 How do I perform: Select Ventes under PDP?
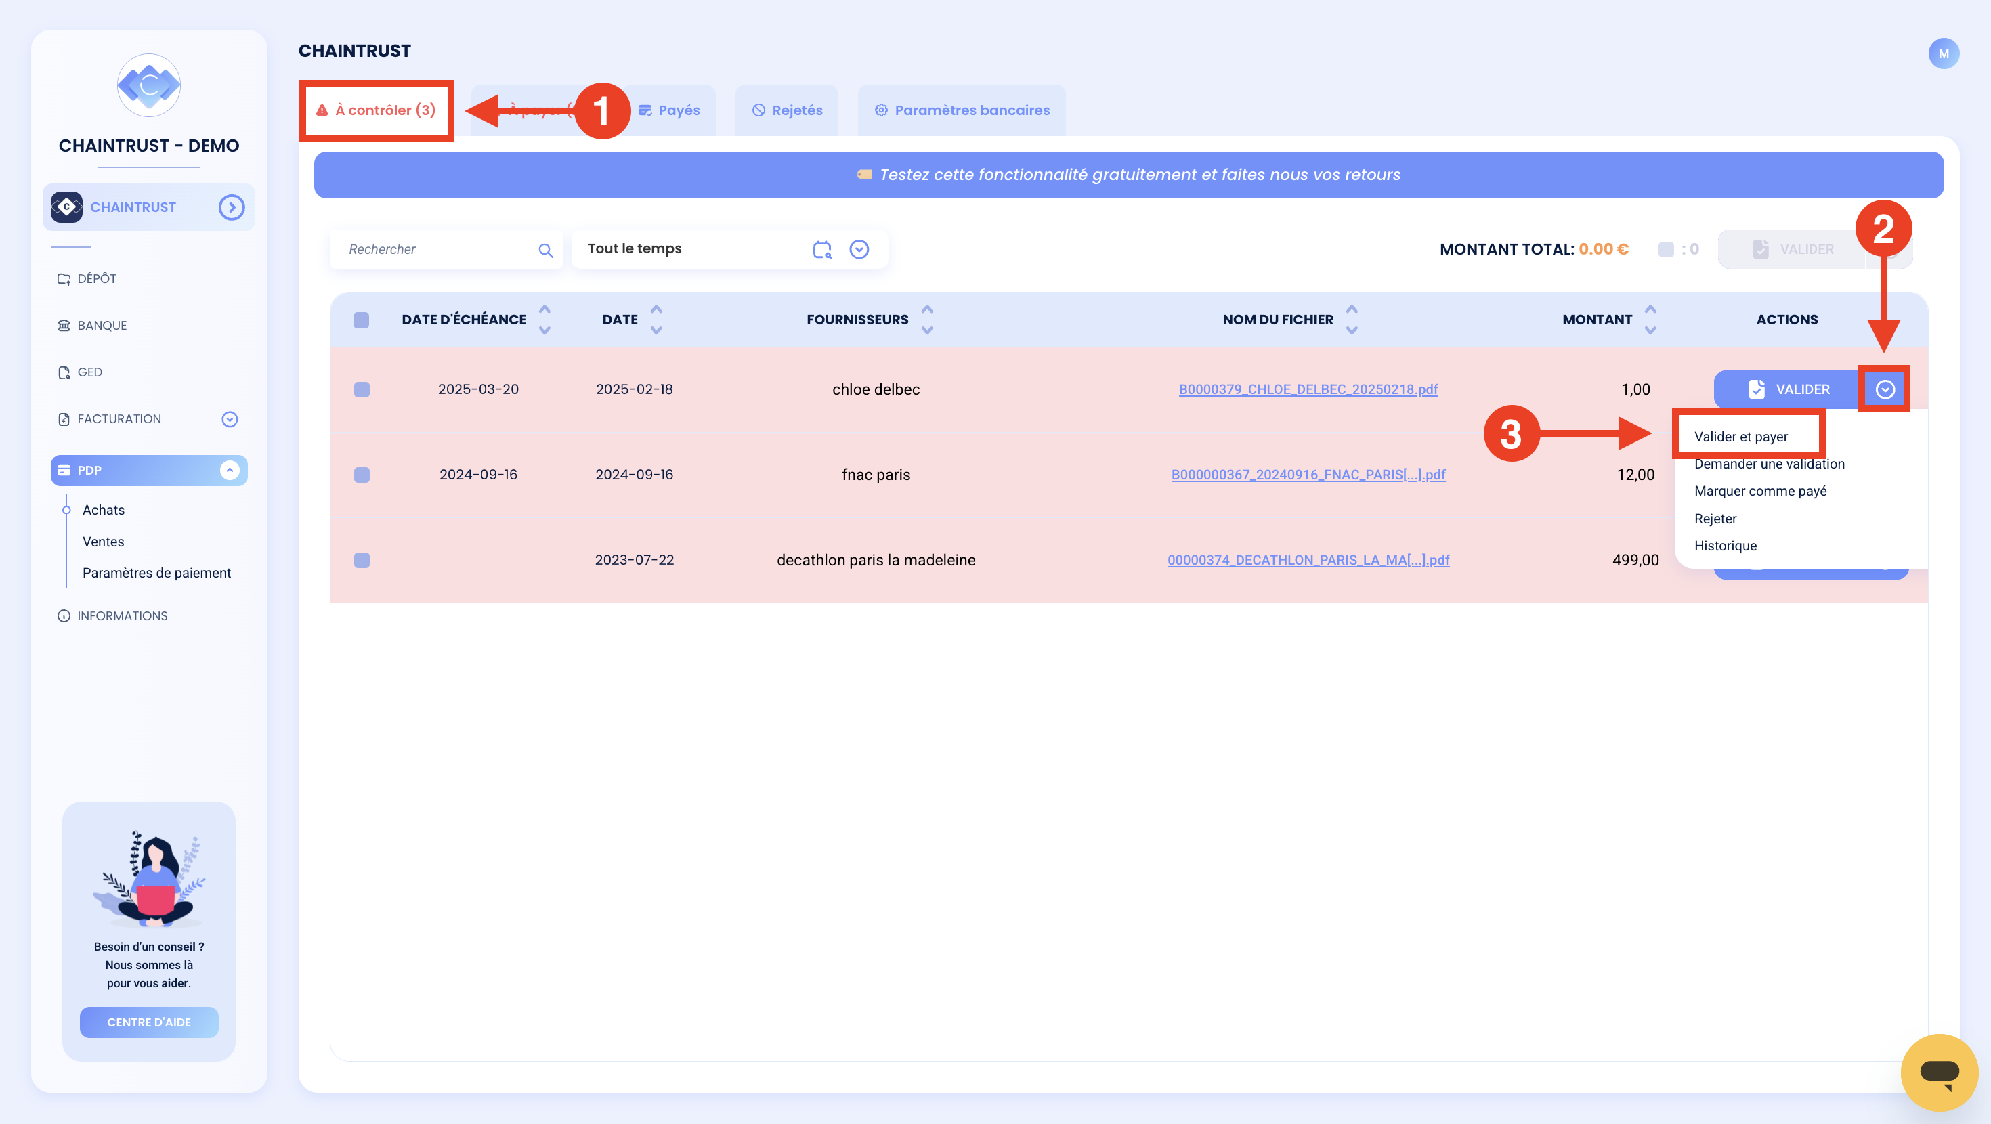coord(104,541)
